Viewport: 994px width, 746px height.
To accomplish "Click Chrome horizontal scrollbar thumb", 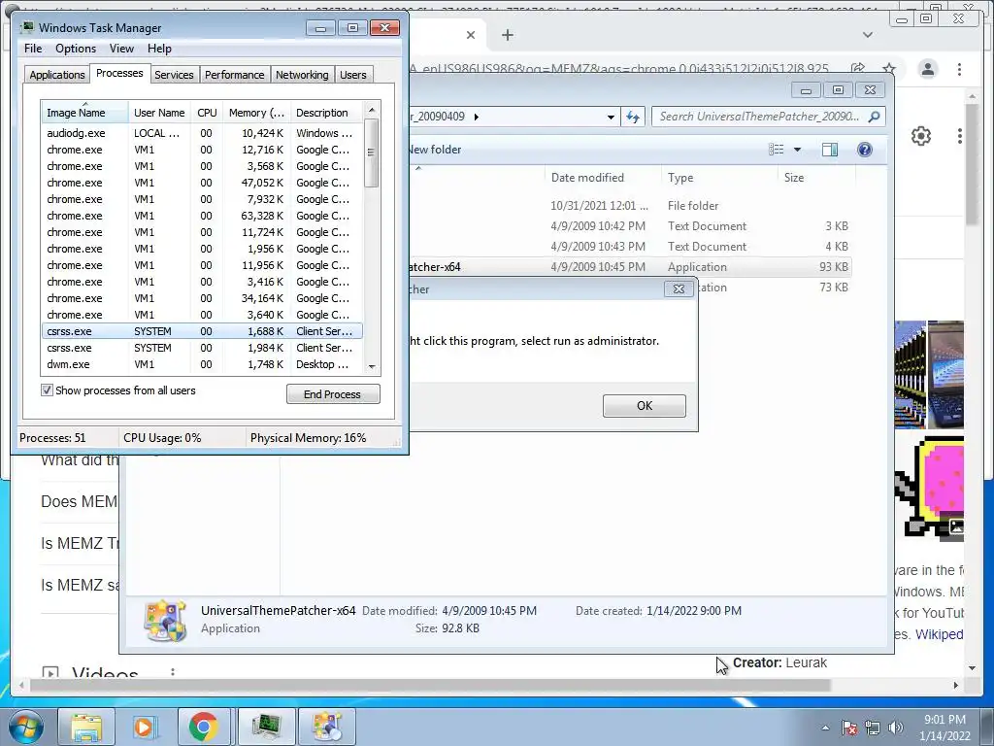I will (430, 685).
